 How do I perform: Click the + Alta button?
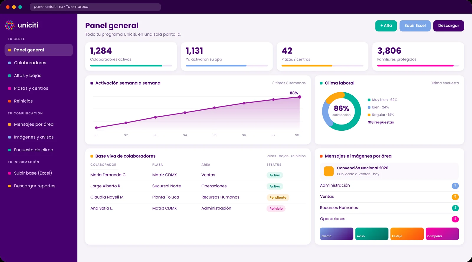pos(386,26)
